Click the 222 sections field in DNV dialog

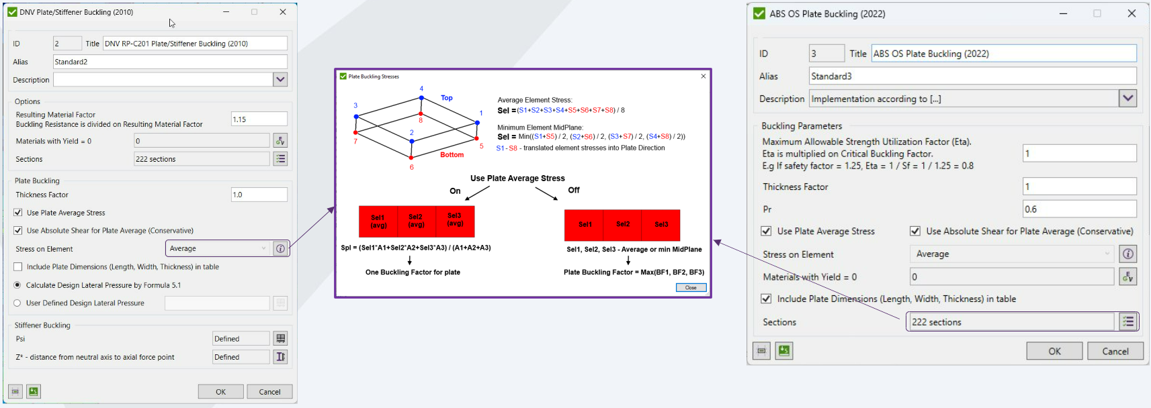[202, 159]
